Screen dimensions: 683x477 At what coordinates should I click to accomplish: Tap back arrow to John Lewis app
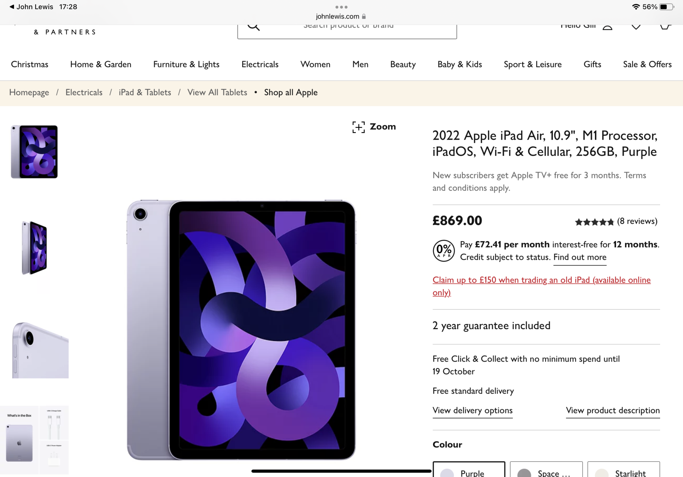pyautogui.click(x=12, y=7)
